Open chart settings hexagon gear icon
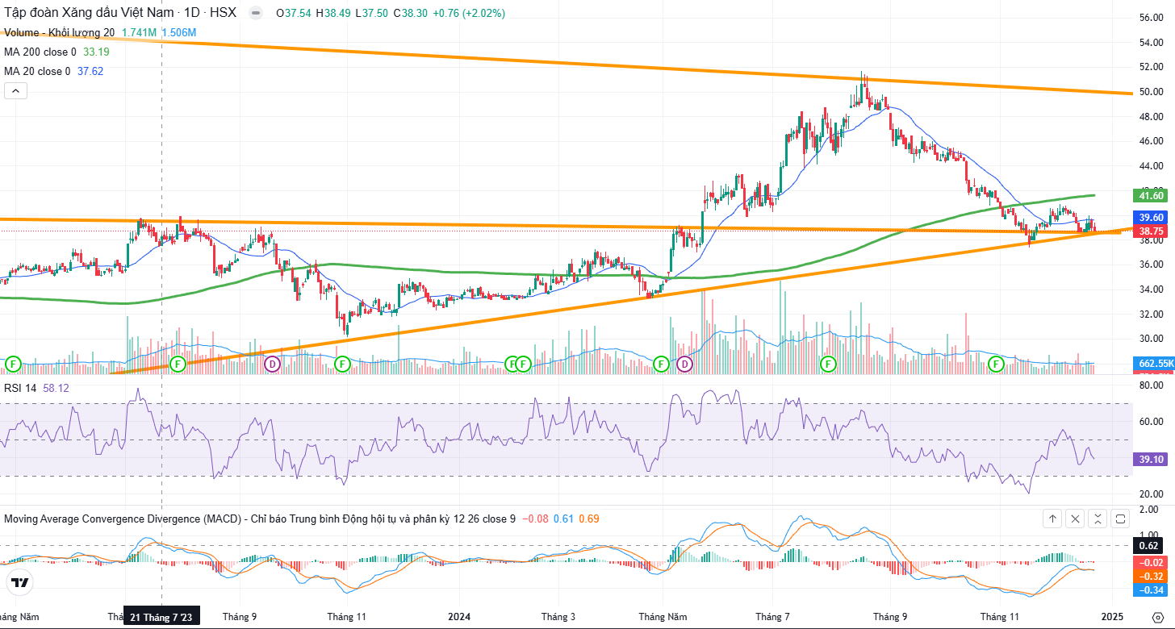Viewport: 1175px width, 629px height. (1156, 617)
